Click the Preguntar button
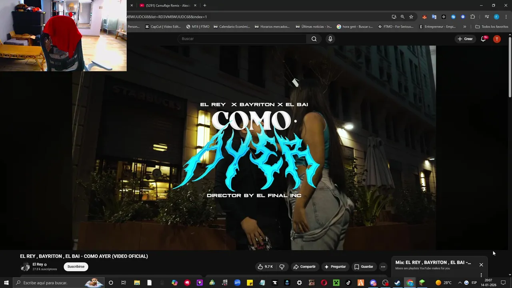 [335, 266]
